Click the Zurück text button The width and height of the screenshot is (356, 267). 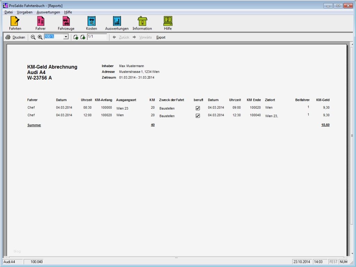(124, 37)
